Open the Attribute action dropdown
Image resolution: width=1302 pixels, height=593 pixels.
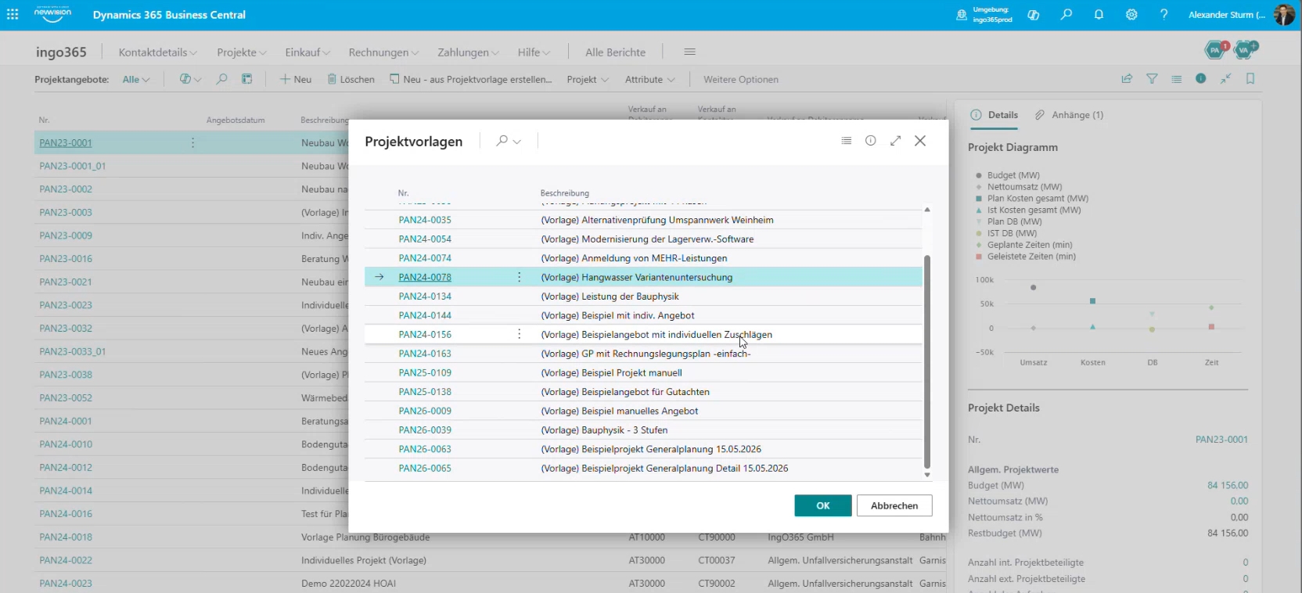point(650,79)
